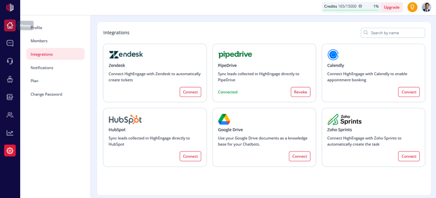Select the headset support sidebar icon
Screen dimensions: 436x198
point(10,61)
